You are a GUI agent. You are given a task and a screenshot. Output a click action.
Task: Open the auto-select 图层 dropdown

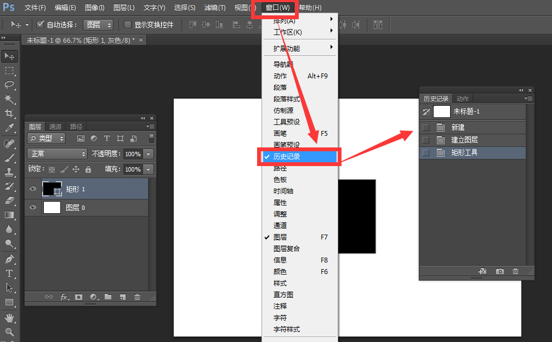coord(98,25)
